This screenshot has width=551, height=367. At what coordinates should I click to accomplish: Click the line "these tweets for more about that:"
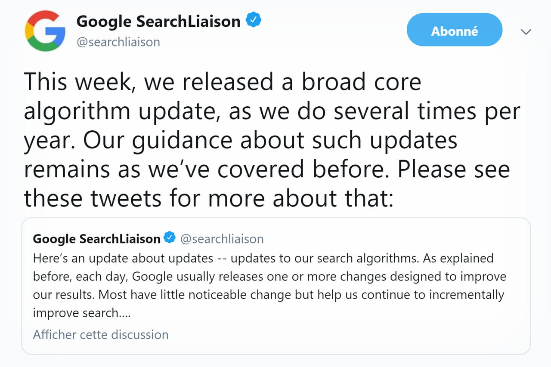[x=209, y=198]
